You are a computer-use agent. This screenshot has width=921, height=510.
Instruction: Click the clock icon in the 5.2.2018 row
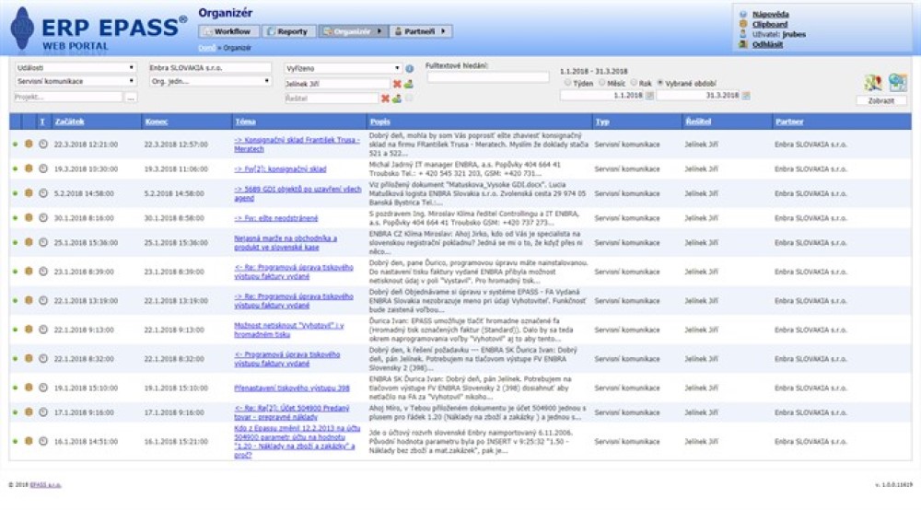tap(43, 193)
